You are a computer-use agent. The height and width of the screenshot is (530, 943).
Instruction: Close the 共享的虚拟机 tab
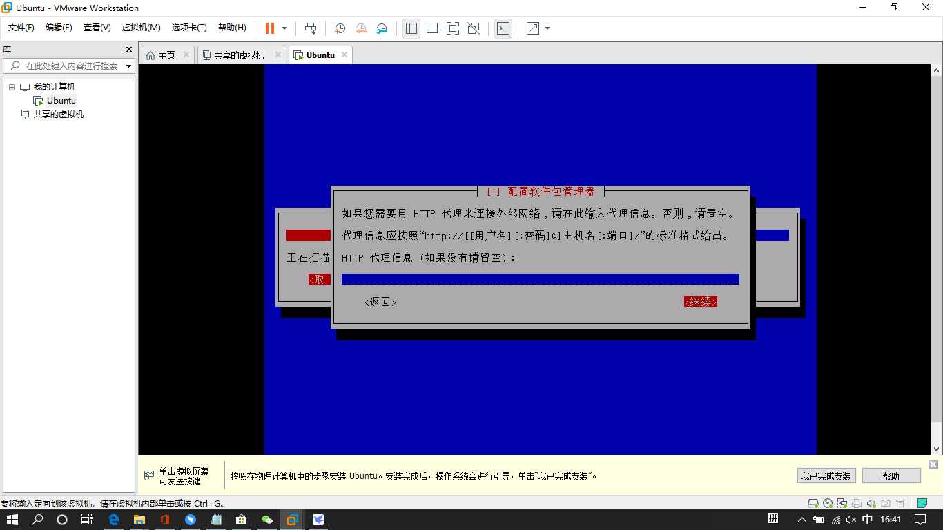click(x=278, y=55)
